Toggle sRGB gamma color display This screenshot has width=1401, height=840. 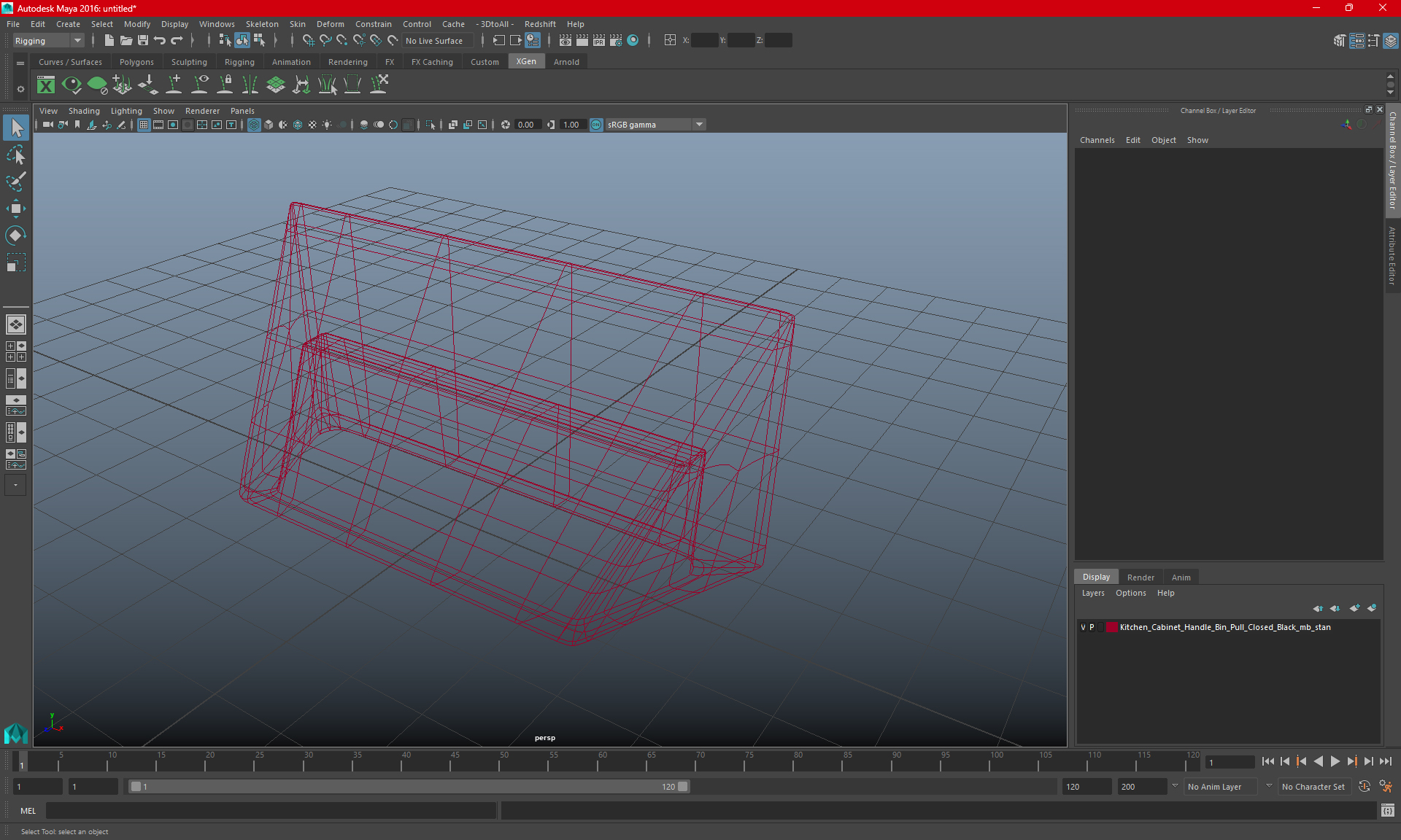596,124
